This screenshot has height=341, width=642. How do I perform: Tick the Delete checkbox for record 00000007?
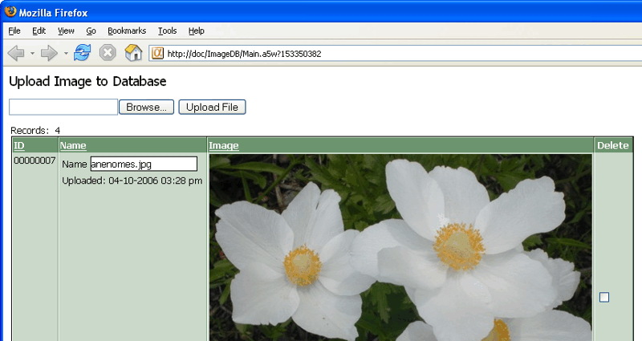[604, 297]
